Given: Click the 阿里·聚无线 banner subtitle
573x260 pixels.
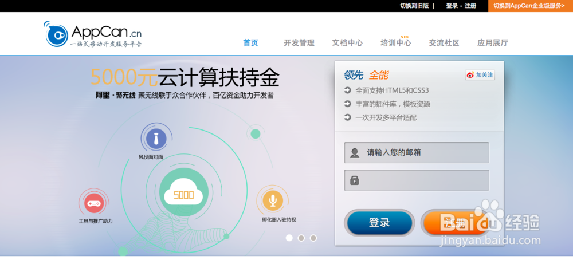Looking at the screenshot, I should click(185, 96).
